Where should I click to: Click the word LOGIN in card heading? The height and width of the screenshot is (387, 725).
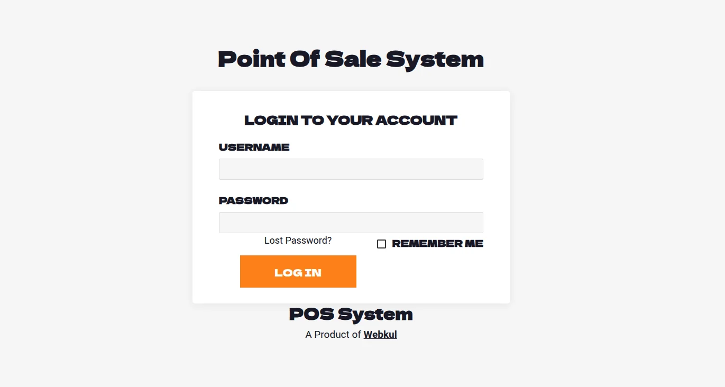click(x=271, y=121)
